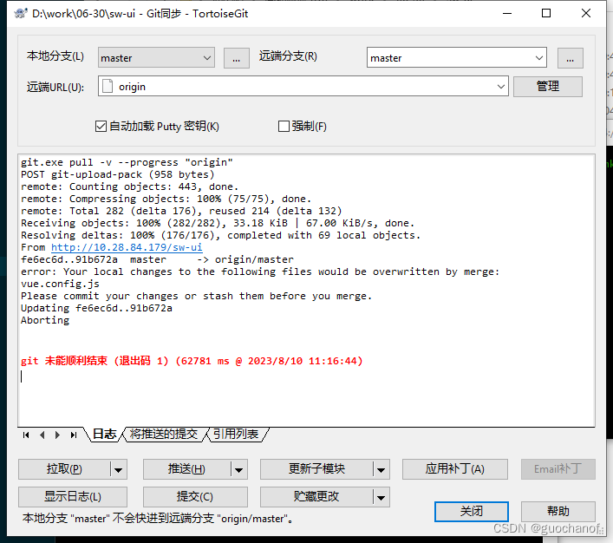The height and width of the screenshot is (543, 613).
Task: Click the 关闭 button
Action: point(472,511)
